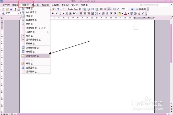This screenshot has height=115, width=173.
Task: Click the Center alignment icon
Action: coord(85,13)
